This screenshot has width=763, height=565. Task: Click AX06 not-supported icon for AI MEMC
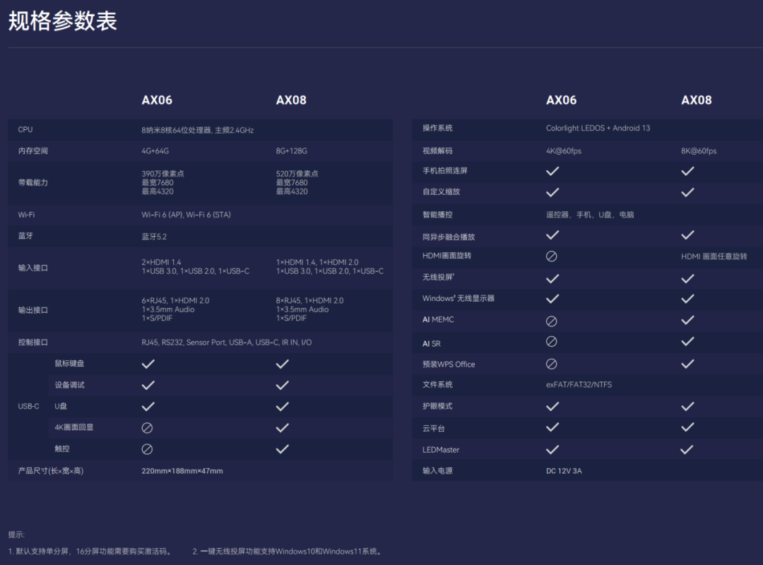pyautogui.click(x=552, y=321)
